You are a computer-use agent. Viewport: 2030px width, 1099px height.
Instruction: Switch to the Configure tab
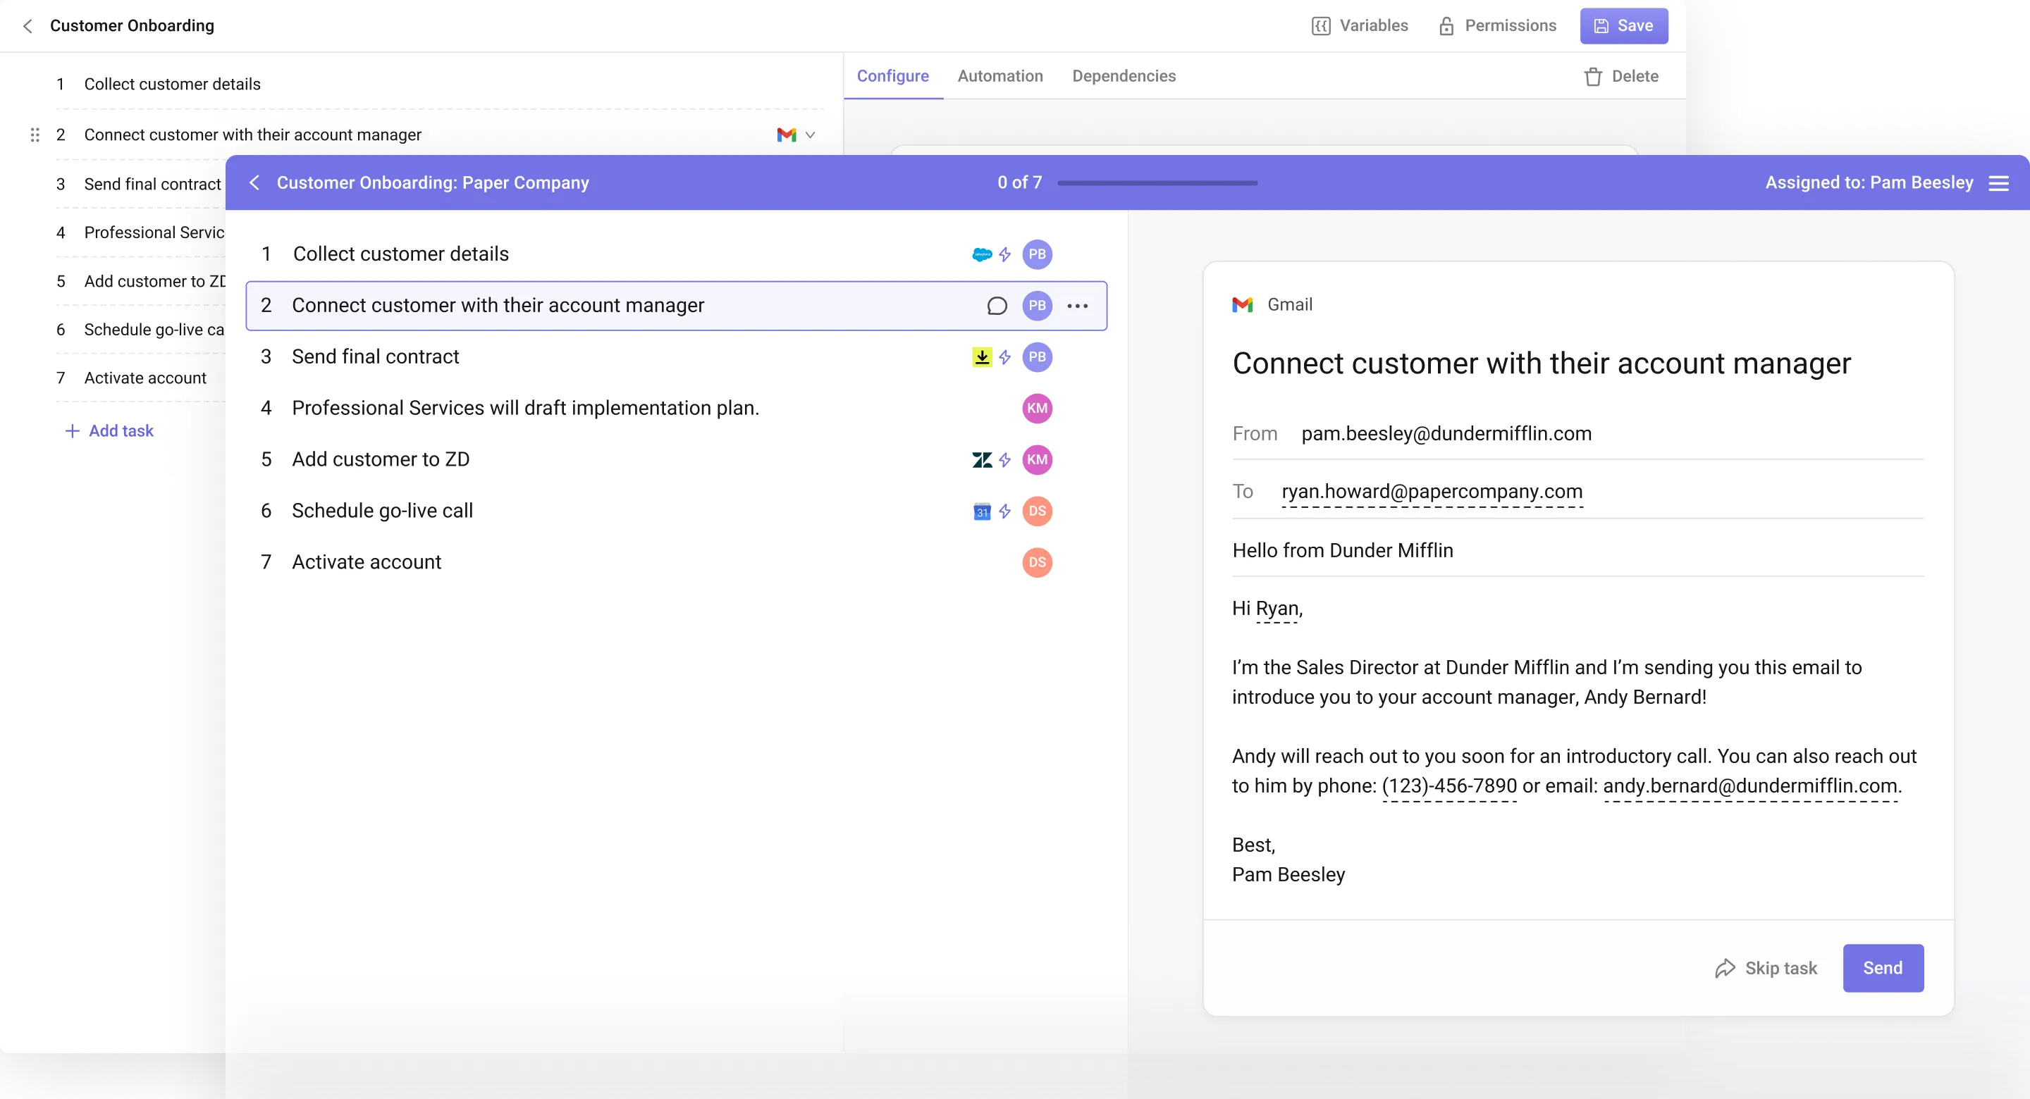[x=893, y=76]
